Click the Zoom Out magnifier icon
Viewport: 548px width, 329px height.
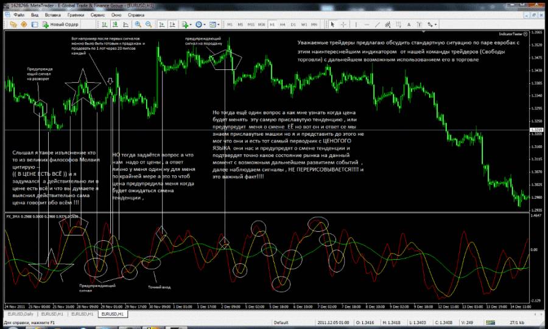click(148, 24)
